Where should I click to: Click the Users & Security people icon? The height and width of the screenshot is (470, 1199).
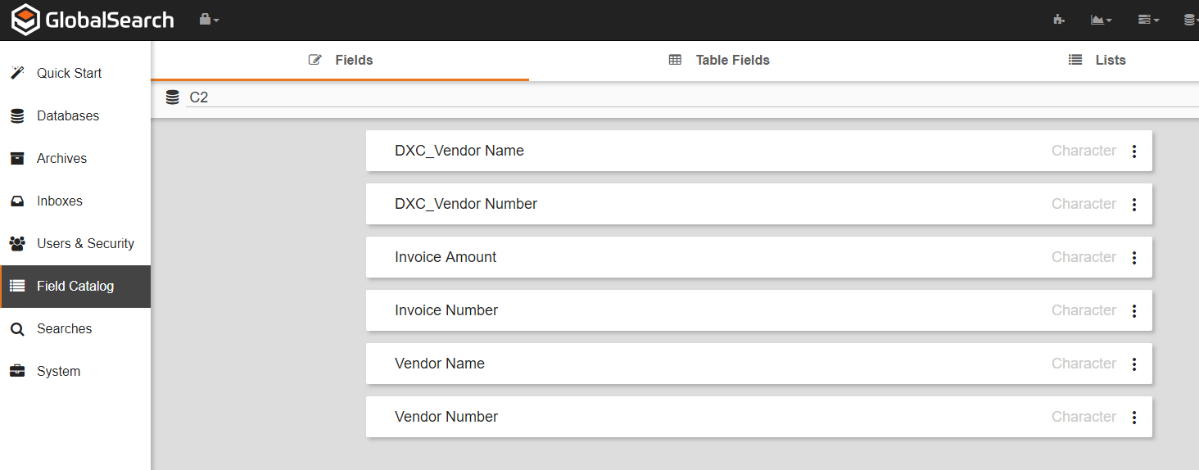(x=17, y=243)
